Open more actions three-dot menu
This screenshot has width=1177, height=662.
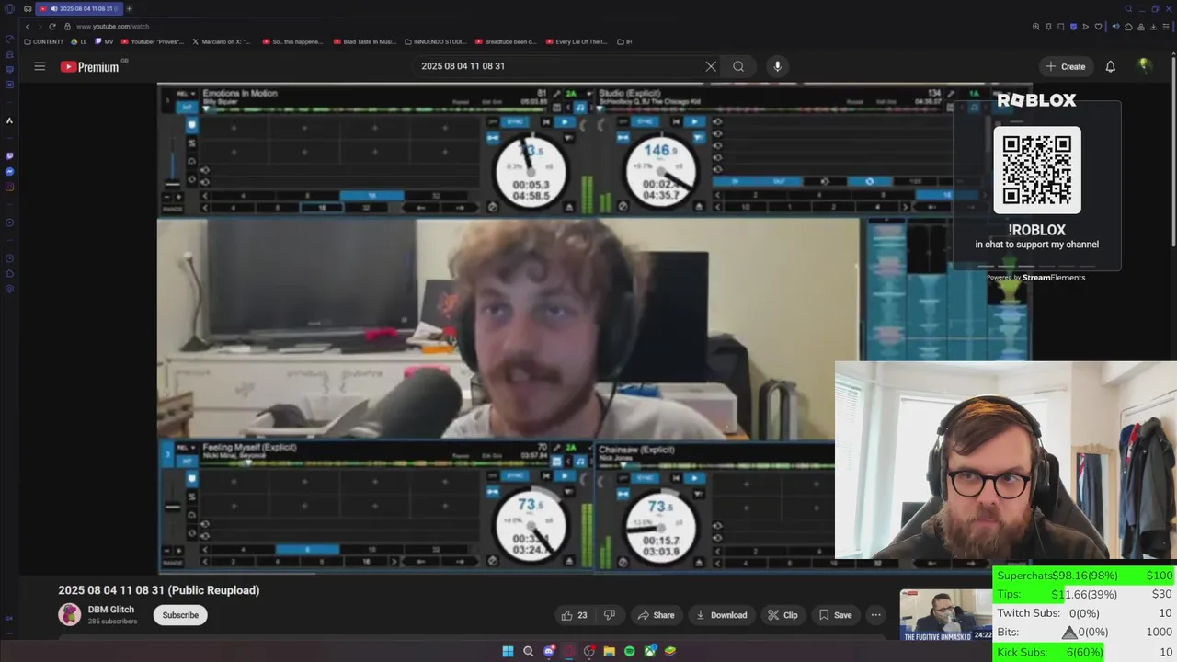coord(876,615)
